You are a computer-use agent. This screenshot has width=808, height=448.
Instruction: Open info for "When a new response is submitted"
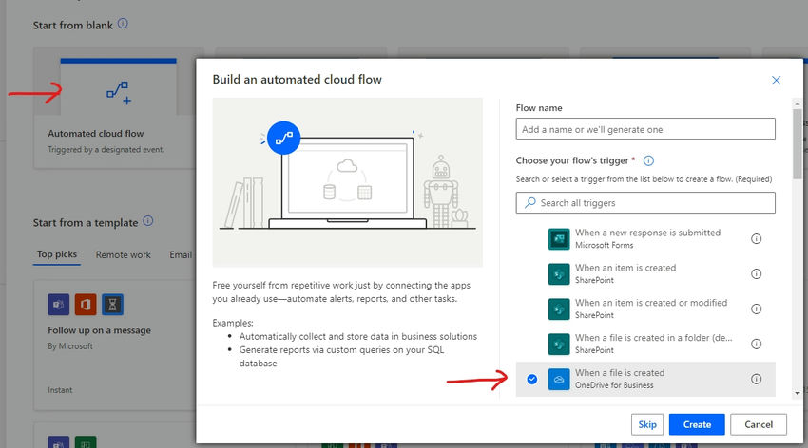click(757, 239)
